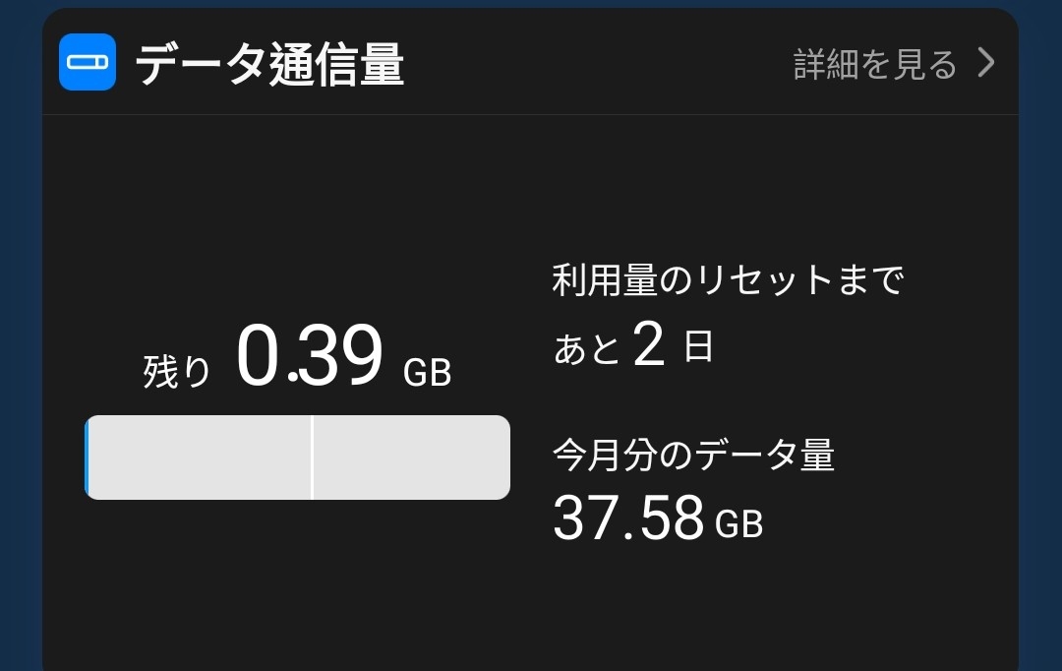This screenshot has height=671, width=1062.
Task: Tap the white divider marker on bar
Action: pyautogui.click(x=312, y=457)
